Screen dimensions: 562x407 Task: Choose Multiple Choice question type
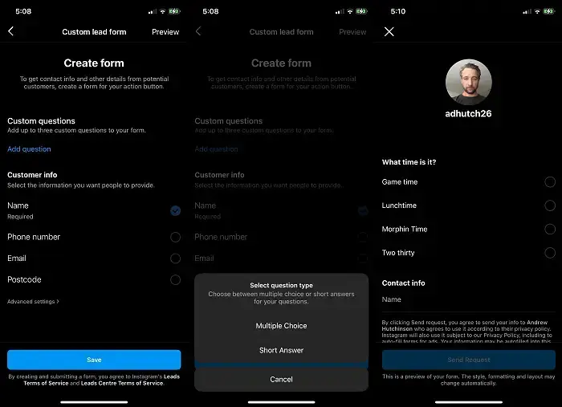(281, 326)
